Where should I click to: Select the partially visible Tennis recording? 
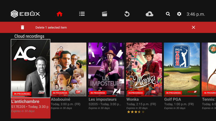tap(209, 69)
